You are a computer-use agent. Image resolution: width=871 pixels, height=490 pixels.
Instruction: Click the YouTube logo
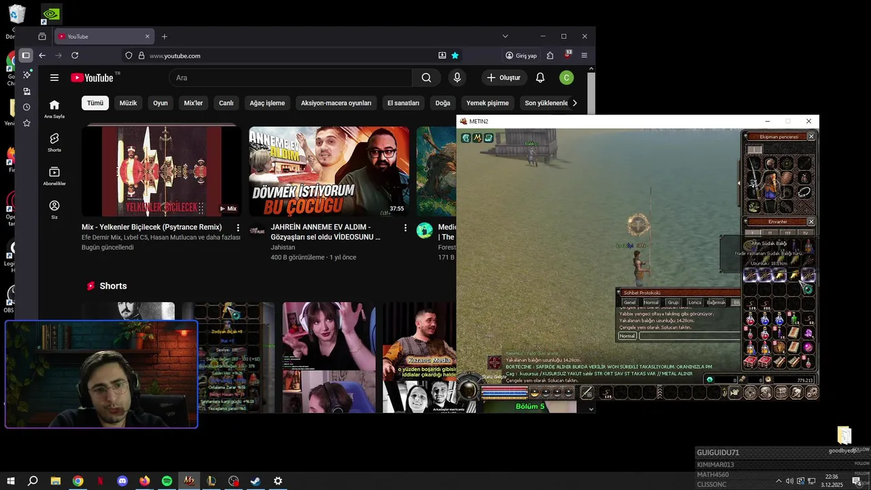click(92, 78)
